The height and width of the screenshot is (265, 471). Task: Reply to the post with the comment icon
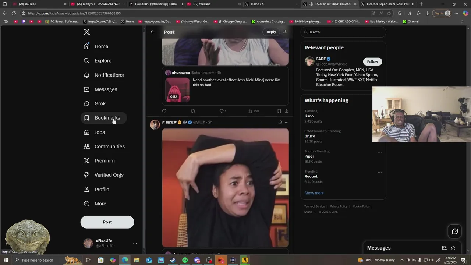pos(164,111)
